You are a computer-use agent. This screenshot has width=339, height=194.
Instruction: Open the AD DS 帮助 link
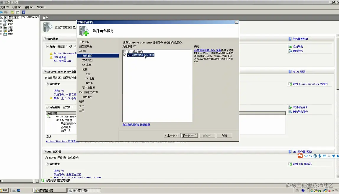tap(299, 72)
